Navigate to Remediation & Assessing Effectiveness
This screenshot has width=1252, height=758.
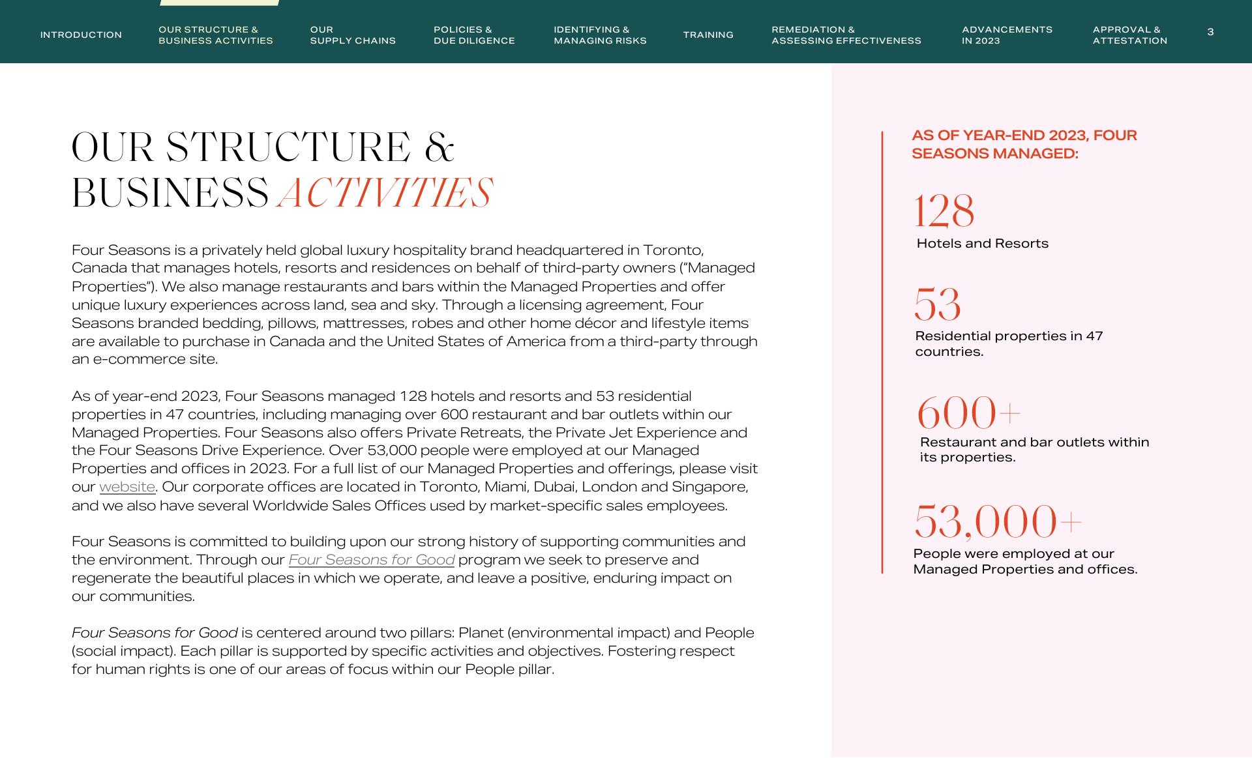[846, 35]
